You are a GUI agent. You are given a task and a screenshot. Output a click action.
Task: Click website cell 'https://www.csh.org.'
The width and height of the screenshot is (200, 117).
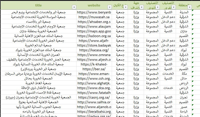(94, 78)
